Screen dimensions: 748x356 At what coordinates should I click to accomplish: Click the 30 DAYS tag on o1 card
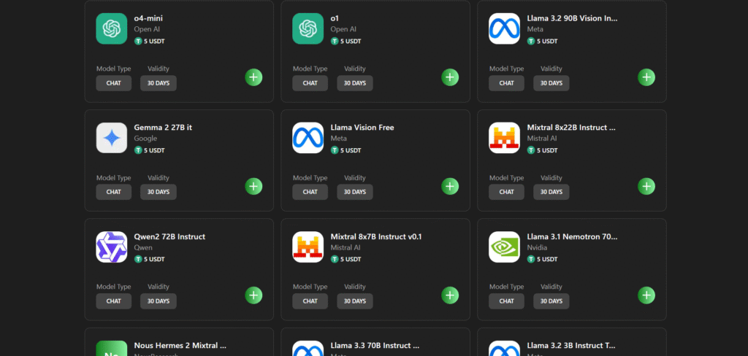coord(355,83)
